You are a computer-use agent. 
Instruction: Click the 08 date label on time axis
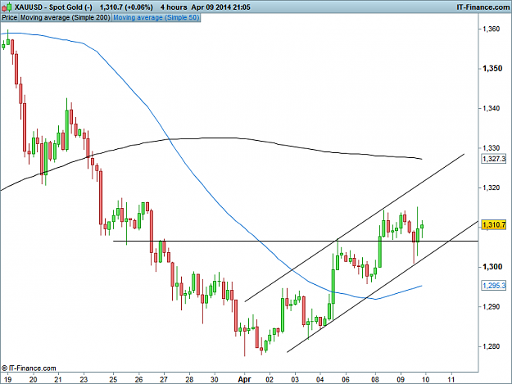click(x=375, y=379)
